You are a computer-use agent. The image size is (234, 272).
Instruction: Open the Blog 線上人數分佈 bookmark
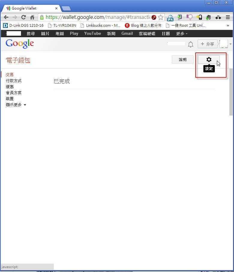[x=143, y=25]
